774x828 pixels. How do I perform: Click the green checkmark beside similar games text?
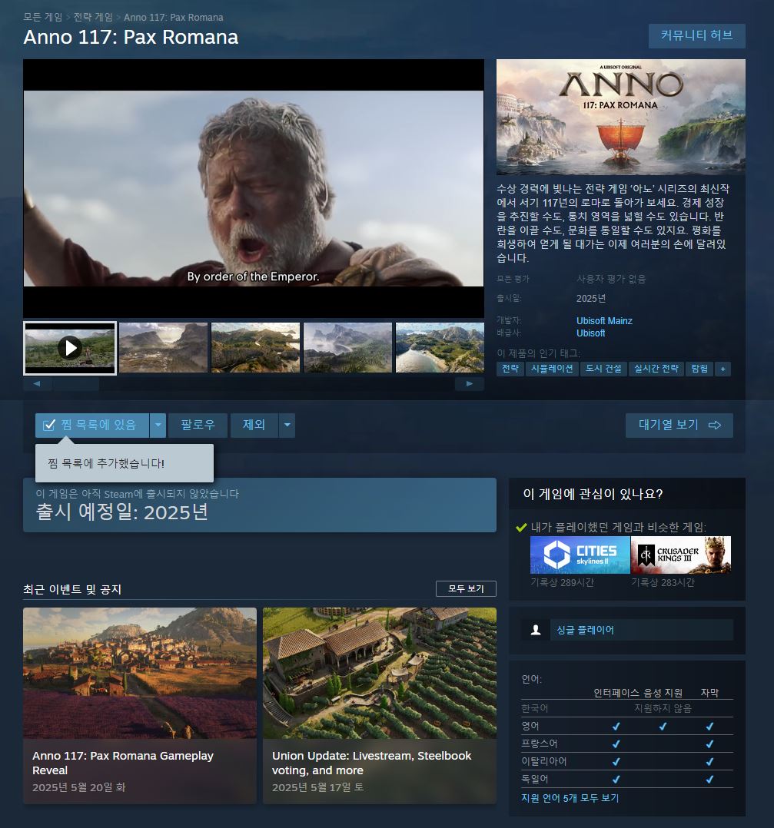521,527
